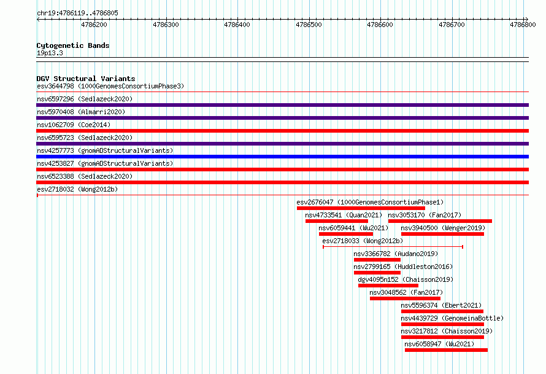Click the nsv3048562 (Fan2017) label
Viewport: 546px width, 374px height.
[x=406, y=292]
